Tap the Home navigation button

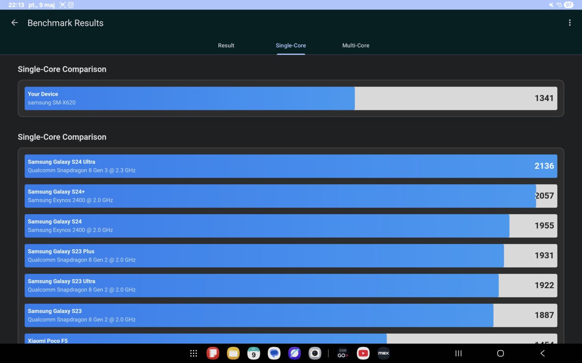tap(501, 353)
